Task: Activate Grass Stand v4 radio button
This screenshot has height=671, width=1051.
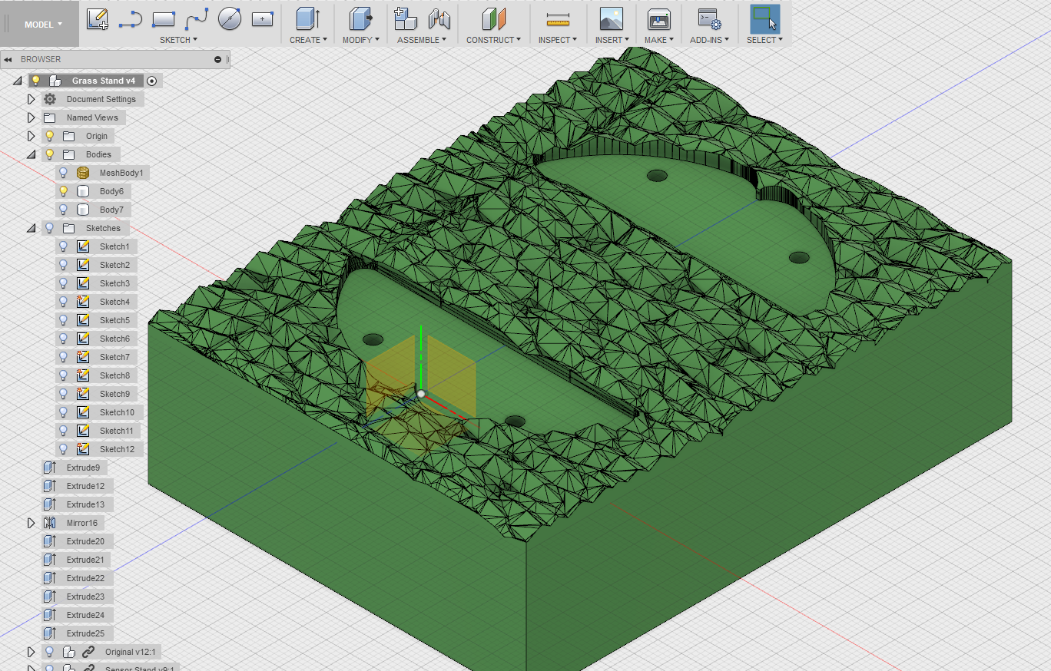Action: tap(151, 81)
